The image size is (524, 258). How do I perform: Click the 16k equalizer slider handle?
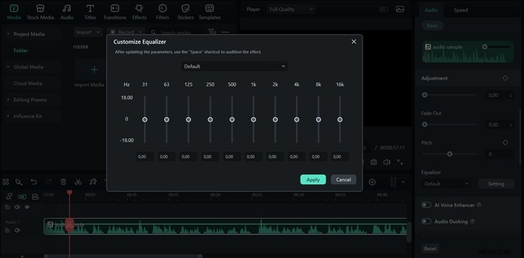(340, 120)
